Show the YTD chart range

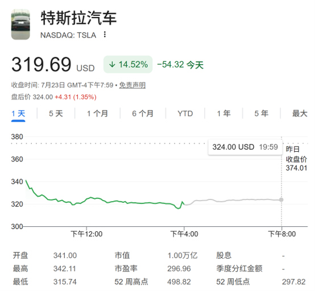click(185, 114)
